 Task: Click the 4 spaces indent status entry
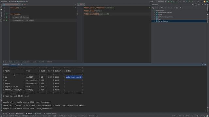click(193, 116)
